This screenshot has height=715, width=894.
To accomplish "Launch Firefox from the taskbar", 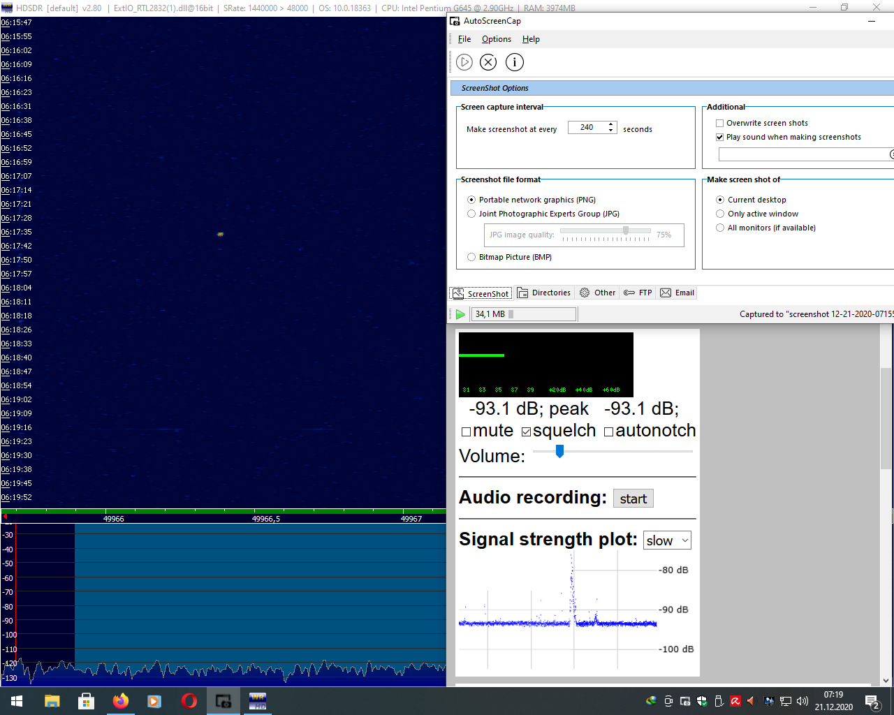I will point(120,701).
